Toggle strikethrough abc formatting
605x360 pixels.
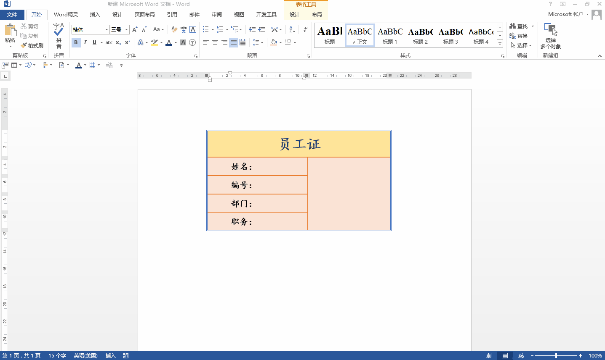109,42
